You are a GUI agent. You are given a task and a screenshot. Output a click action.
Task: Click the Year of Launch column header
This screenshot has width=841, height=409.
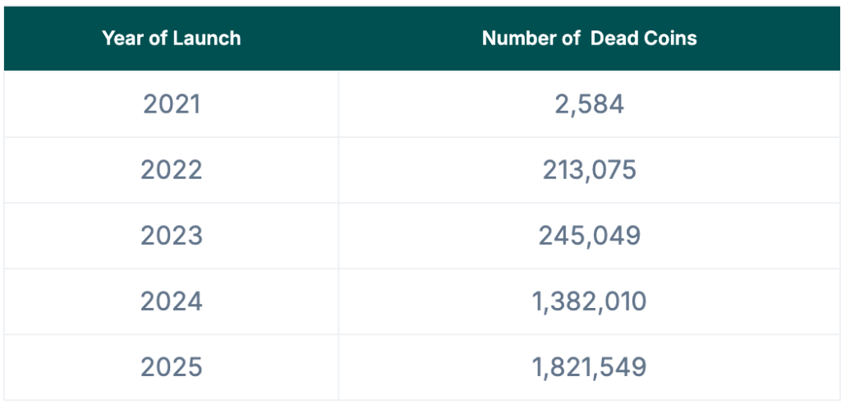coord(171,38)
